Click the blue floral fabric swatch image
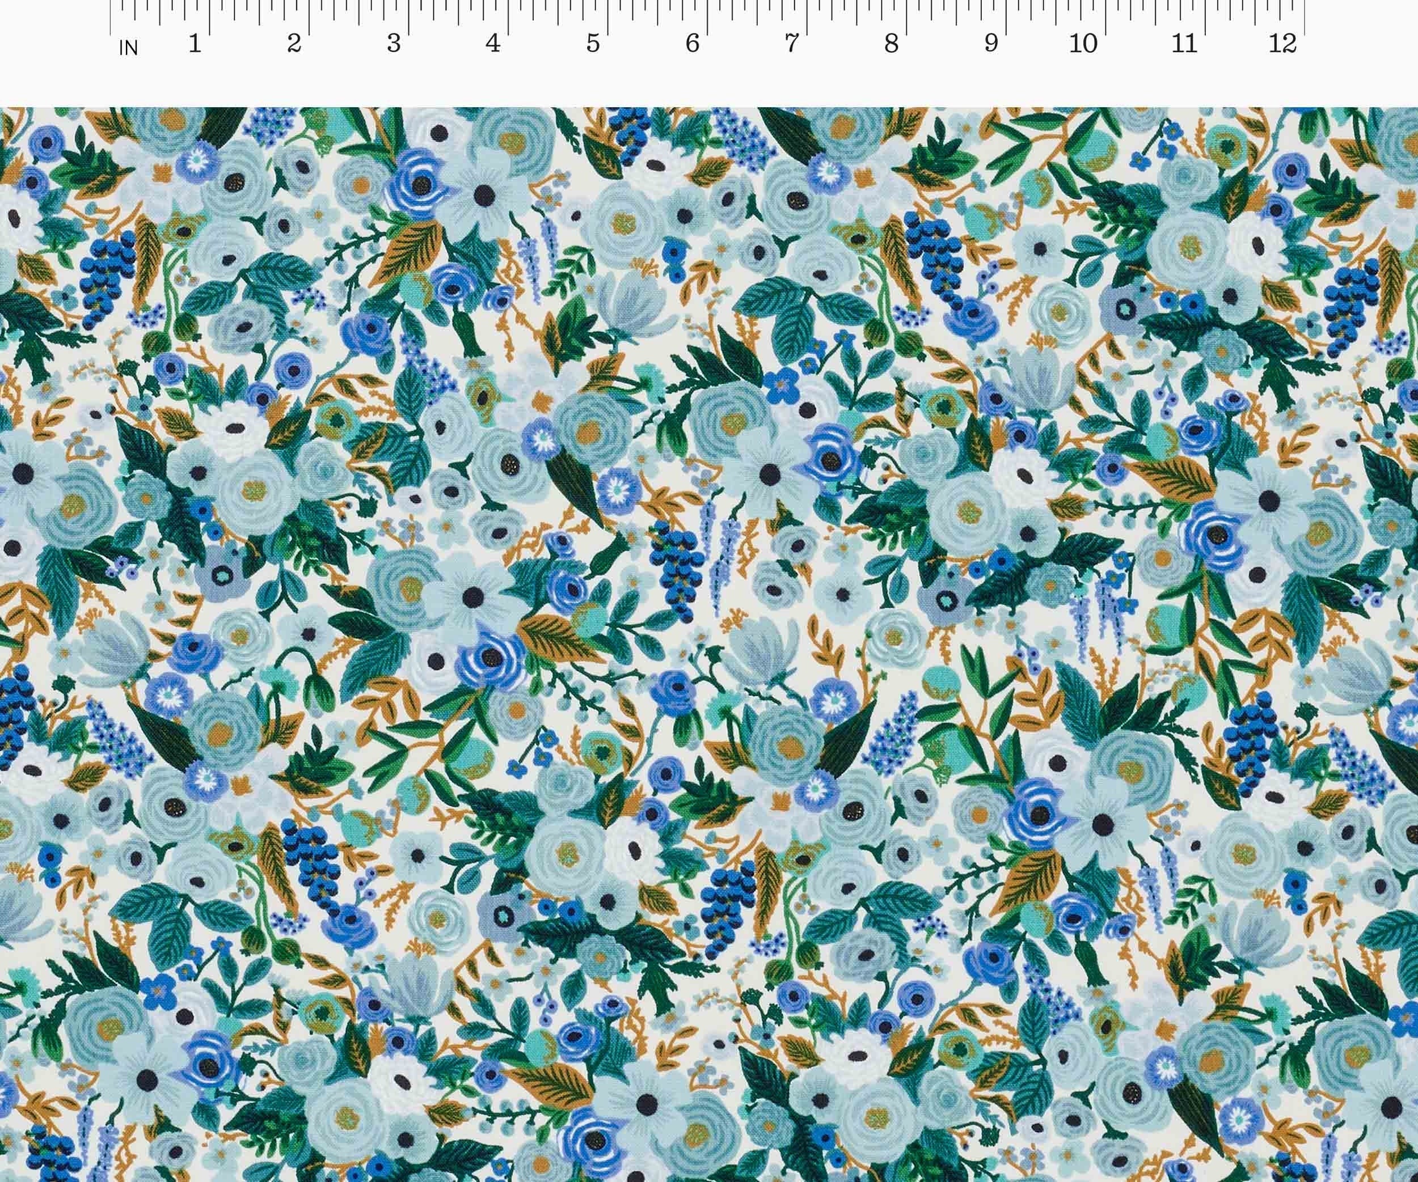1418x1182 pixels. click(x=709, y=644)
